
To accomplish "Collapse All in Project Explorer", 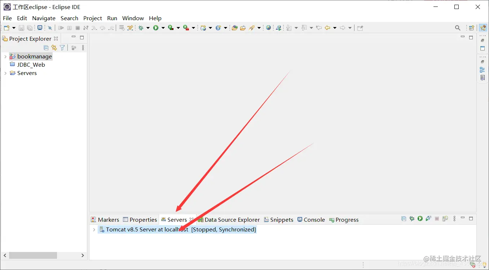I will (x=46, y=48).
